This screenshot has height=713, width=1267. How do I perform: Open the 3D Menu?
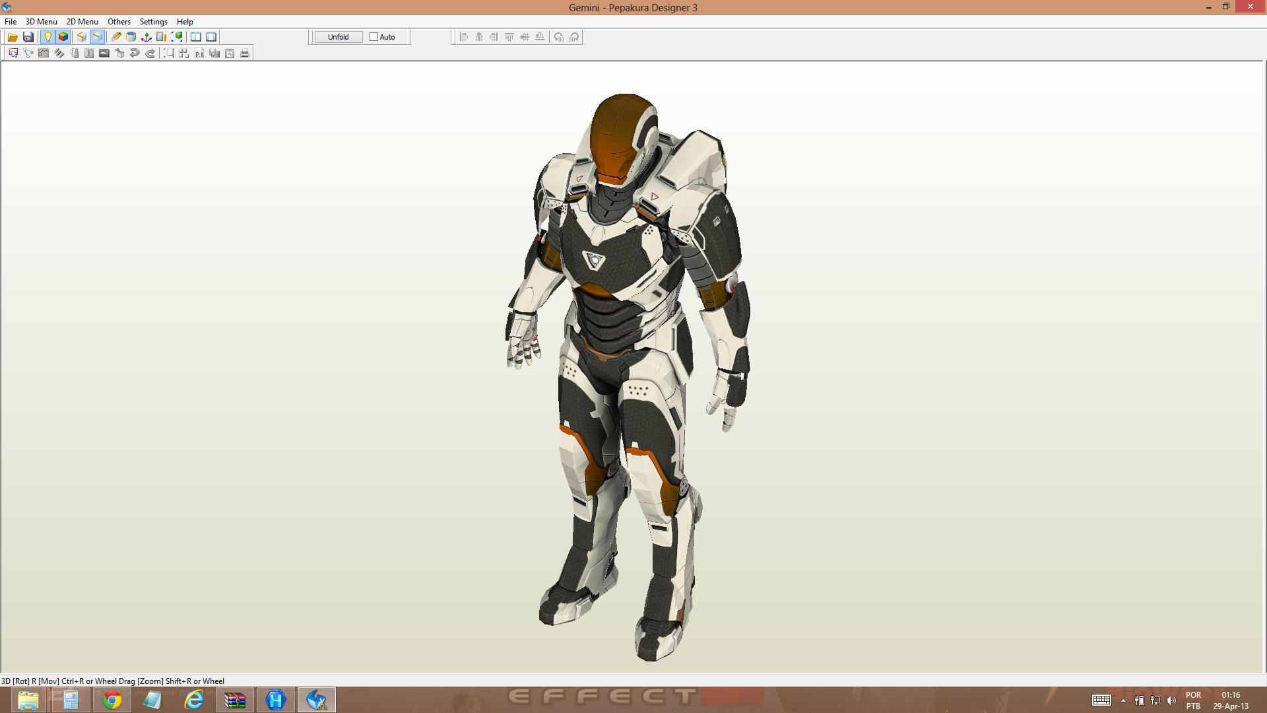pyautogui.click(x=42, y=22)
